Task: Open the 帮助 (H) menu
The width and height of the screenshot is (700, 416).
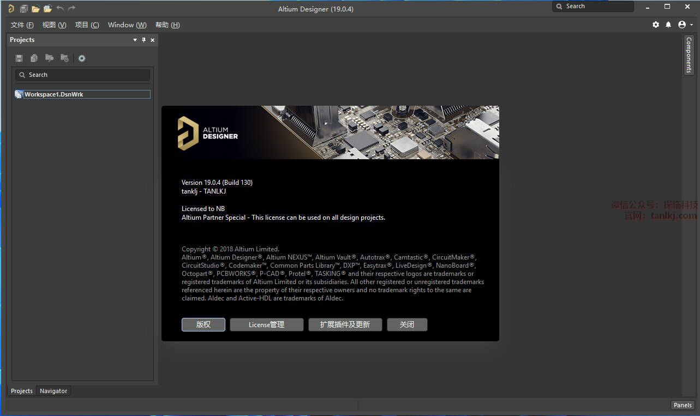Action: (x=167, y=25)
